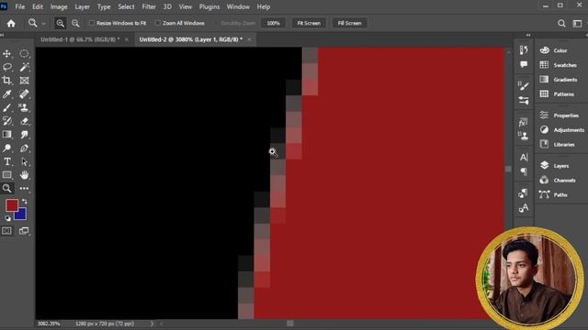Click the 100% zoom button

273,23
